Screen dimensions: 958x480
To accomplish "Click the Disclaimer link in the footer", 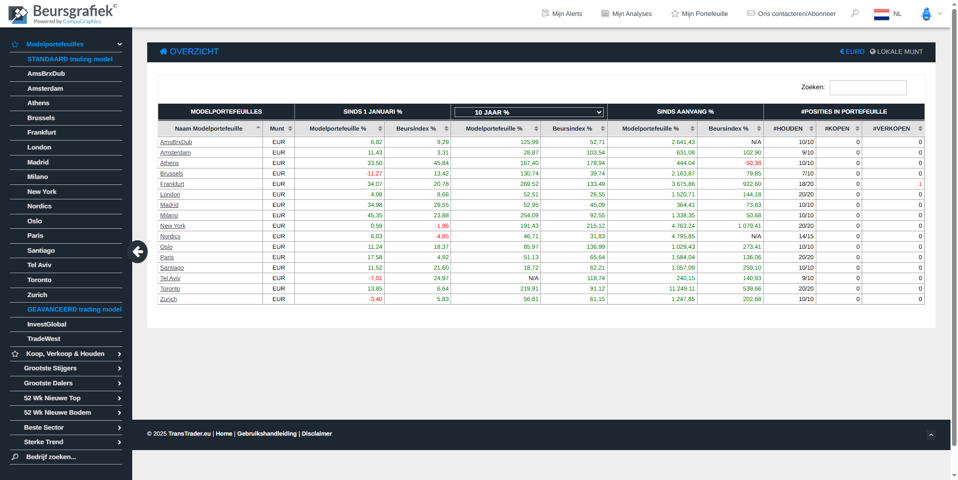I will point(316,434).
